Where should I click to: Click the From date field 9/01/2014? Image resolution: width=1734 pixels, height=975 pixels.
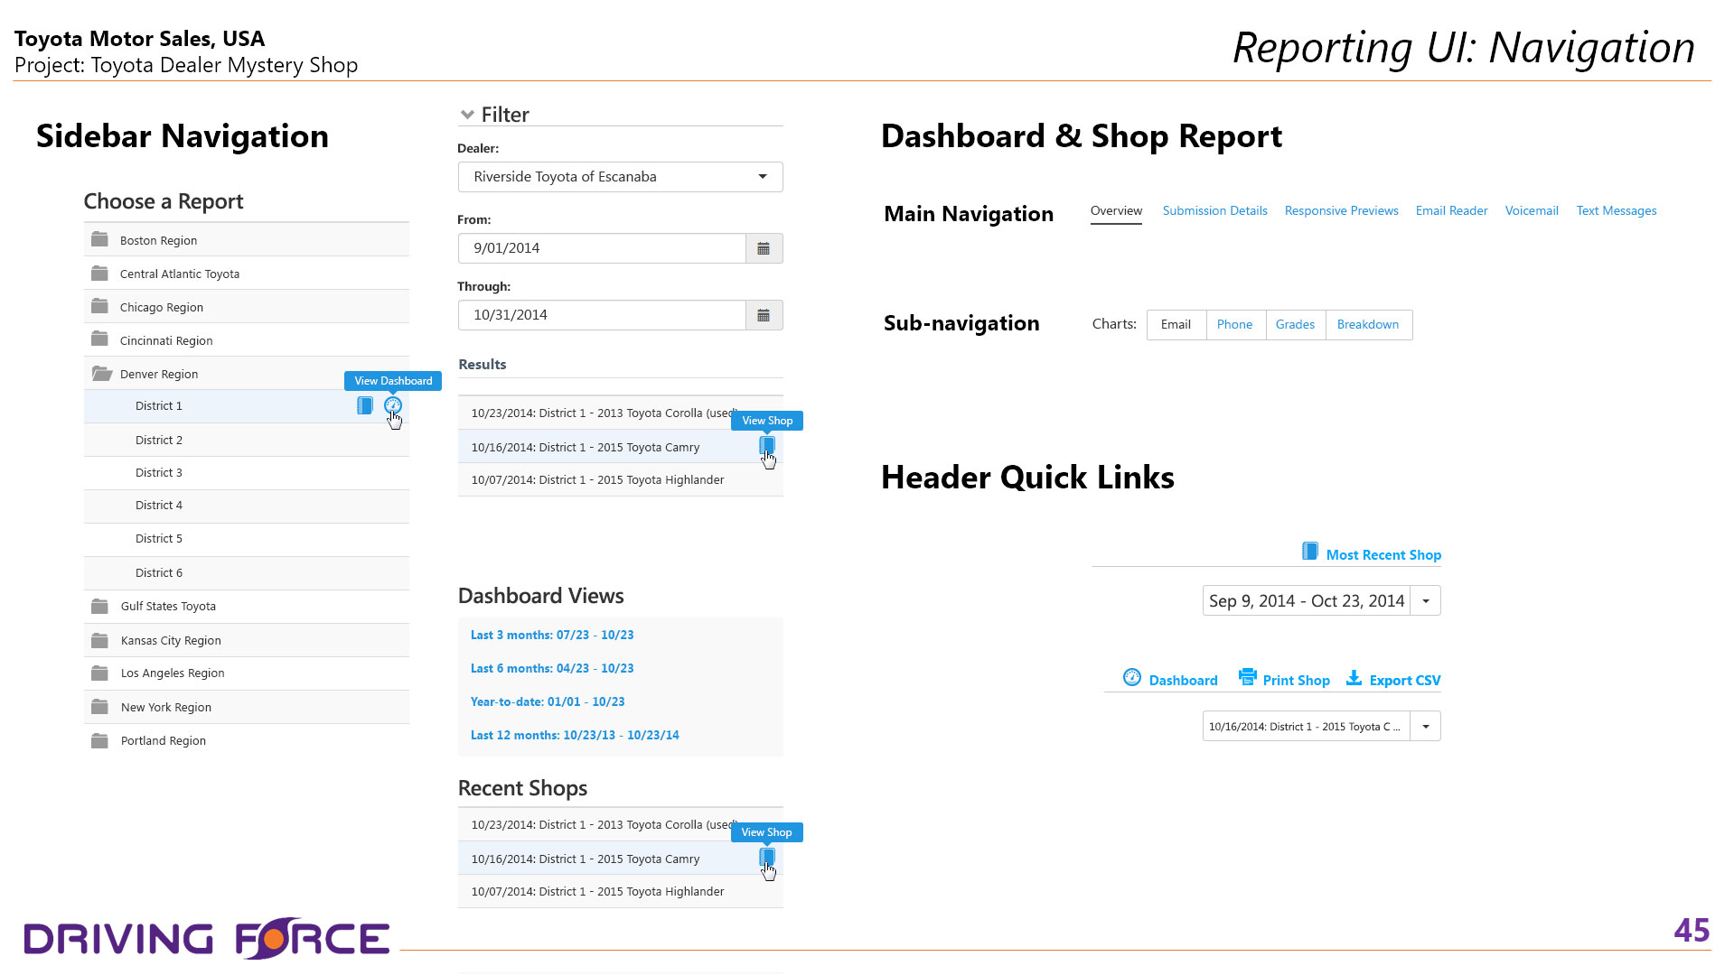[602, 248]
